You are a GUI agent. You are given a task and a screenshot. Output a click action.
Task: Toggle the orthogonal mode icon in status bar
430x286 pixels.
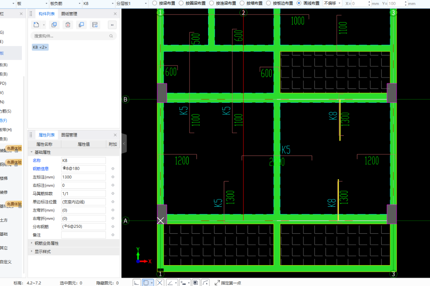[x=137, y=282]
